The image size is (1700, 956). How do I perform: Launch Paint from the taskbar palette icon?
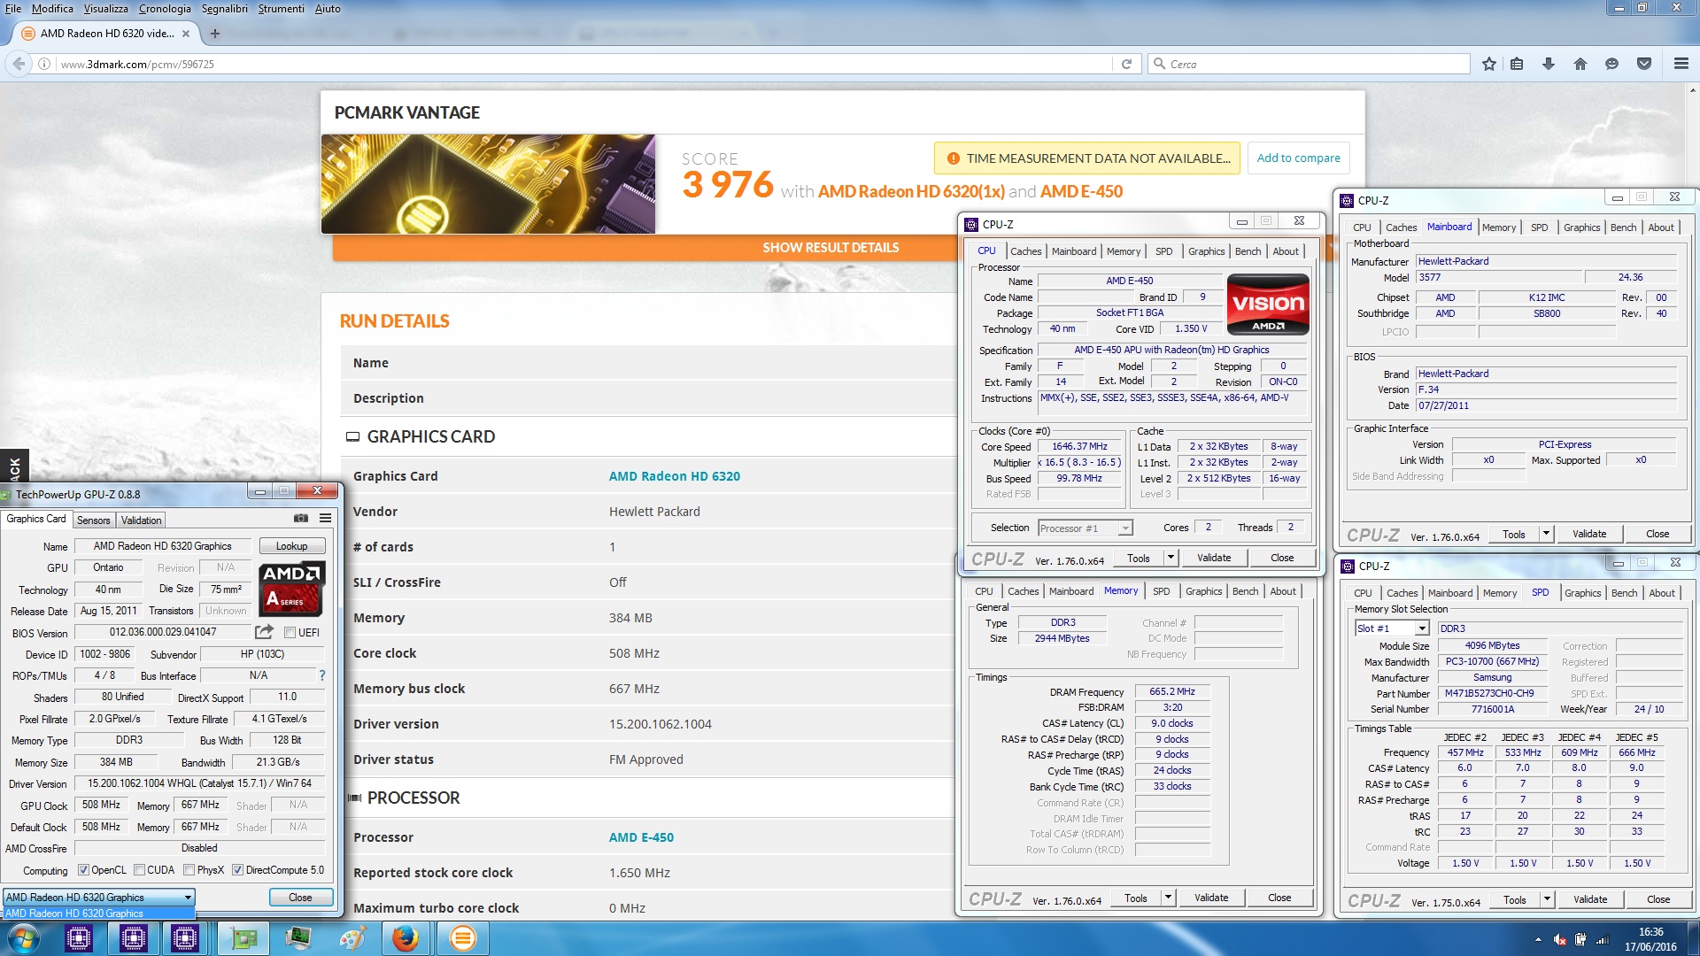(352, 938)
